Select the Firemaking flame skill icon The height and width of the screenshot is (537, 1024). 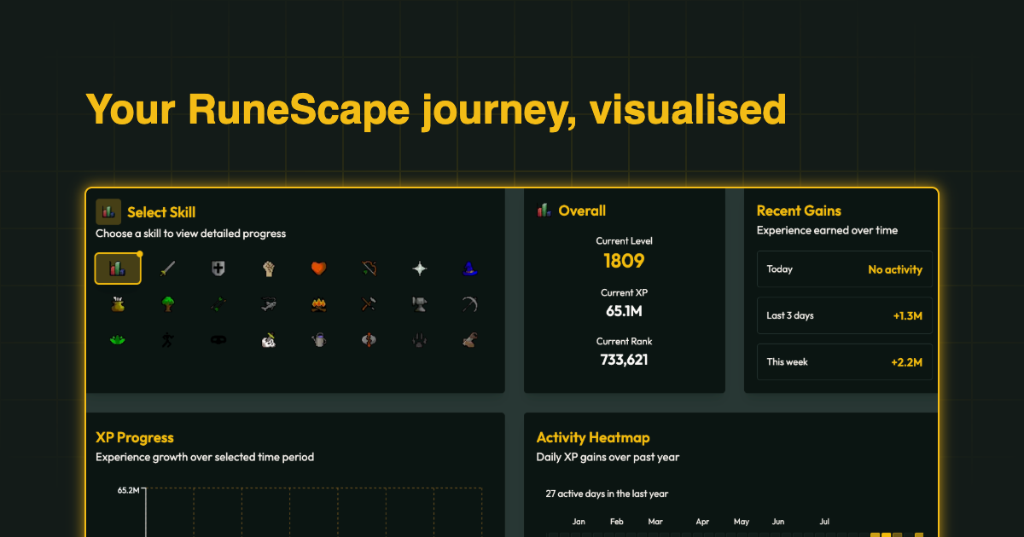pos(317,304)
